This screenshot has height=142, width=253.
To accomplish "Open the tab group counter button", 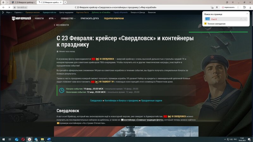I will pyautogui.click(x=3, y=3).
